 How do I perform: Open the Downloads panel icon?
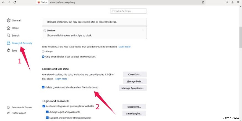pos(232,2)
